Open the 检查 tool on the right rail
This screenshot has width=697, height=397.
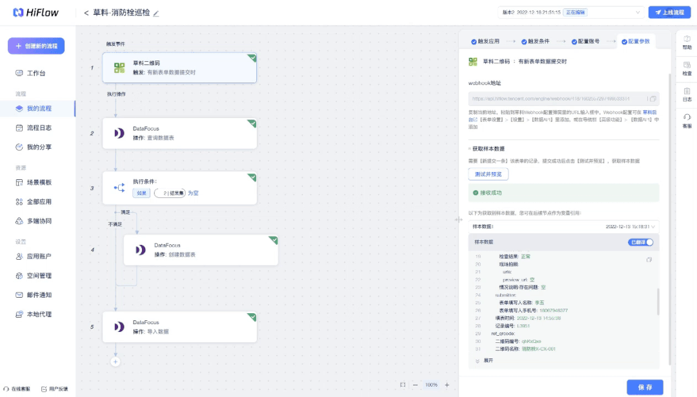click(x=687, y=69)
